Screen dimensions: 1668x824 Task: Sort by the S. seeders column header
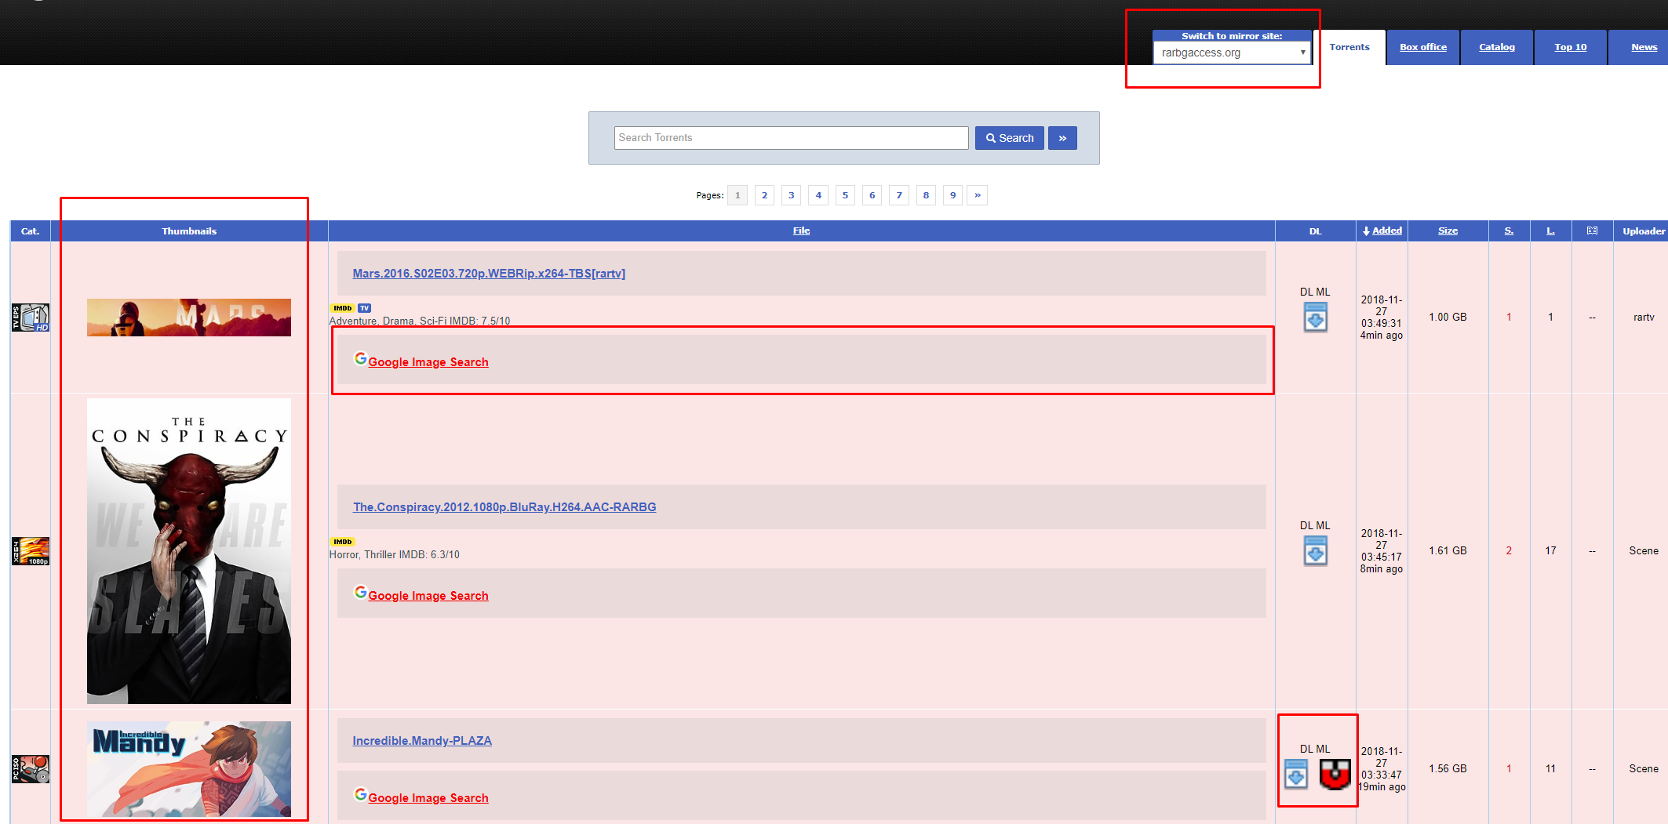pos(1509,231)
